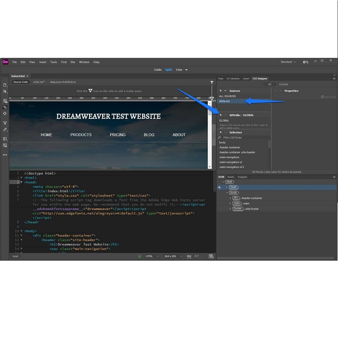Collapse the head tag on code line 3
This screenshot has width=338, height=338.
click(22, 182)
